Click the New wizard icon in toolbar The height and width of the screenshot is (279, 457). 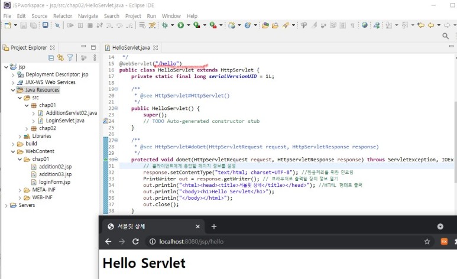(x=8, y=25)
